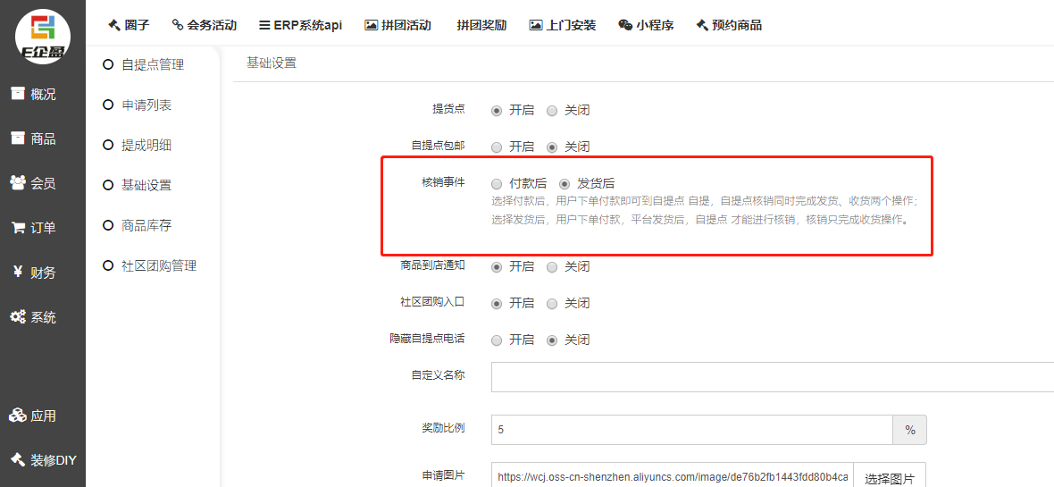Open 概况 overview in the sidebar
Viewport: 1054px width, 487px height.
pyautogui.click(x=34, y=94)
